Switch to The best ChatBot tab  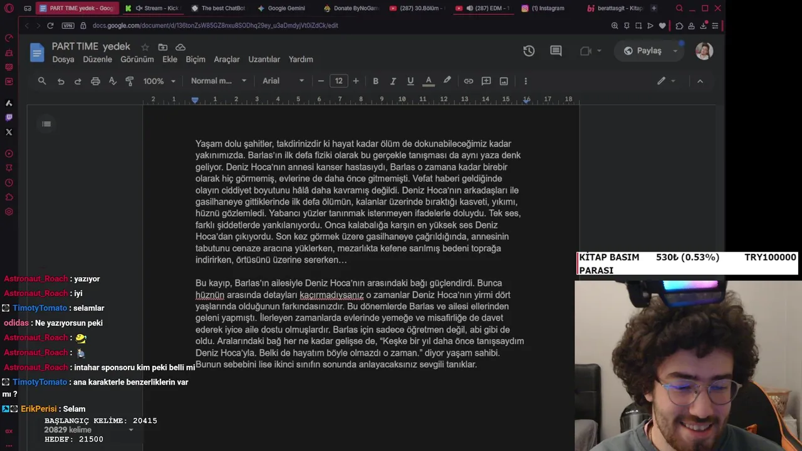point(218,8)
